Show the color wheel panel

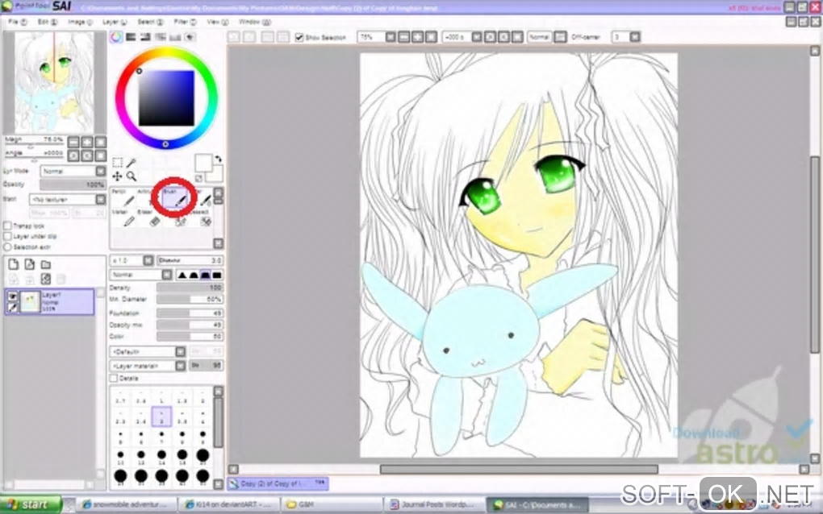coord(116,37)
